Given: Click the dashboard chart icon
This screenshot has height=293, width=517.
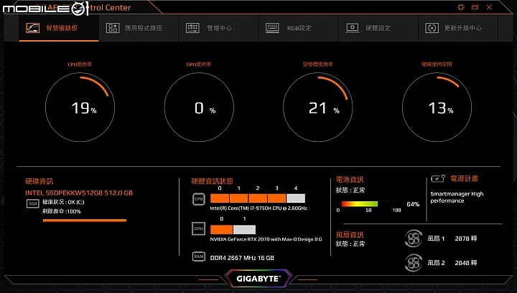Looking at the screenshot, I should tap(32, 28).
